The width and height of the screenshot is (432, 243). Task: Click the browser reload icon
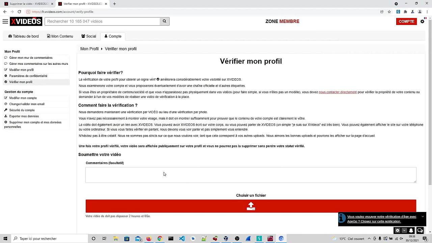[19, 12]
